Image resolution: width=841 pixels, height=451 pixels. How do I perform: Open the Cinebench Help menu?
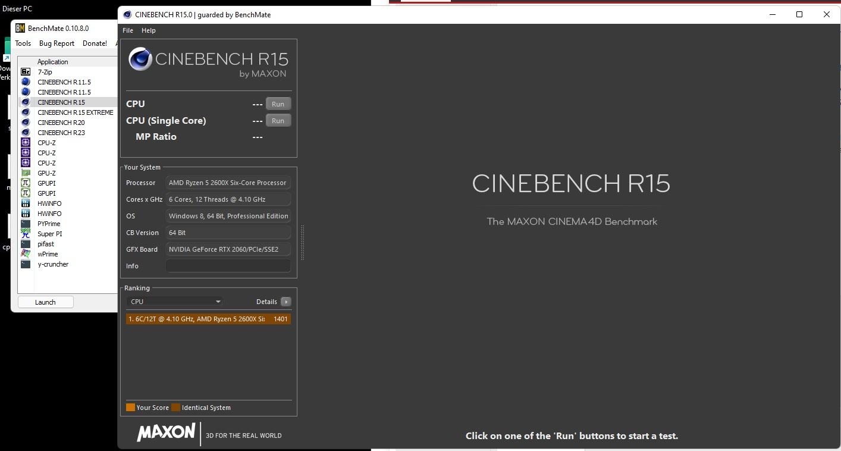click(x=149, y=30)
